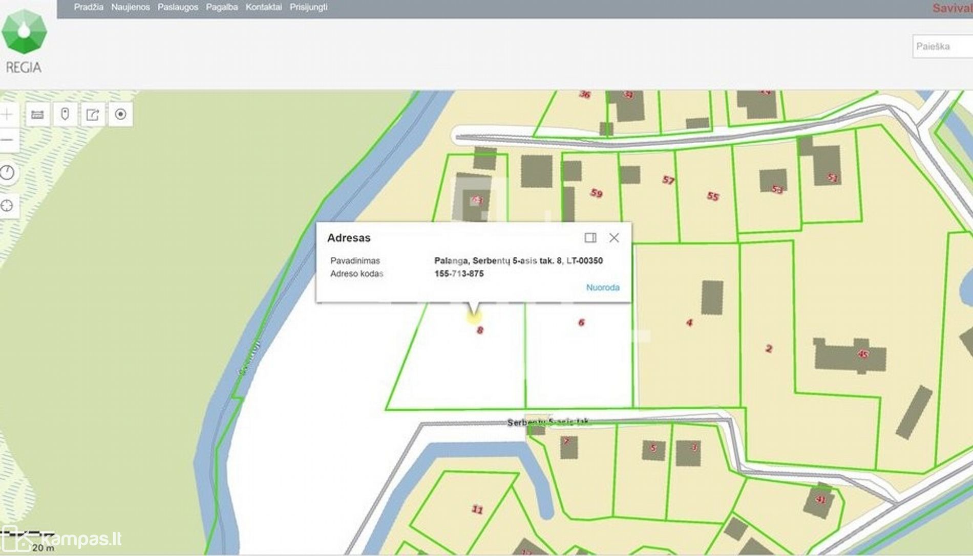Dock the Adresas popup panel
The height and width of the screenshot is (556, 973).
coord(590,238)
